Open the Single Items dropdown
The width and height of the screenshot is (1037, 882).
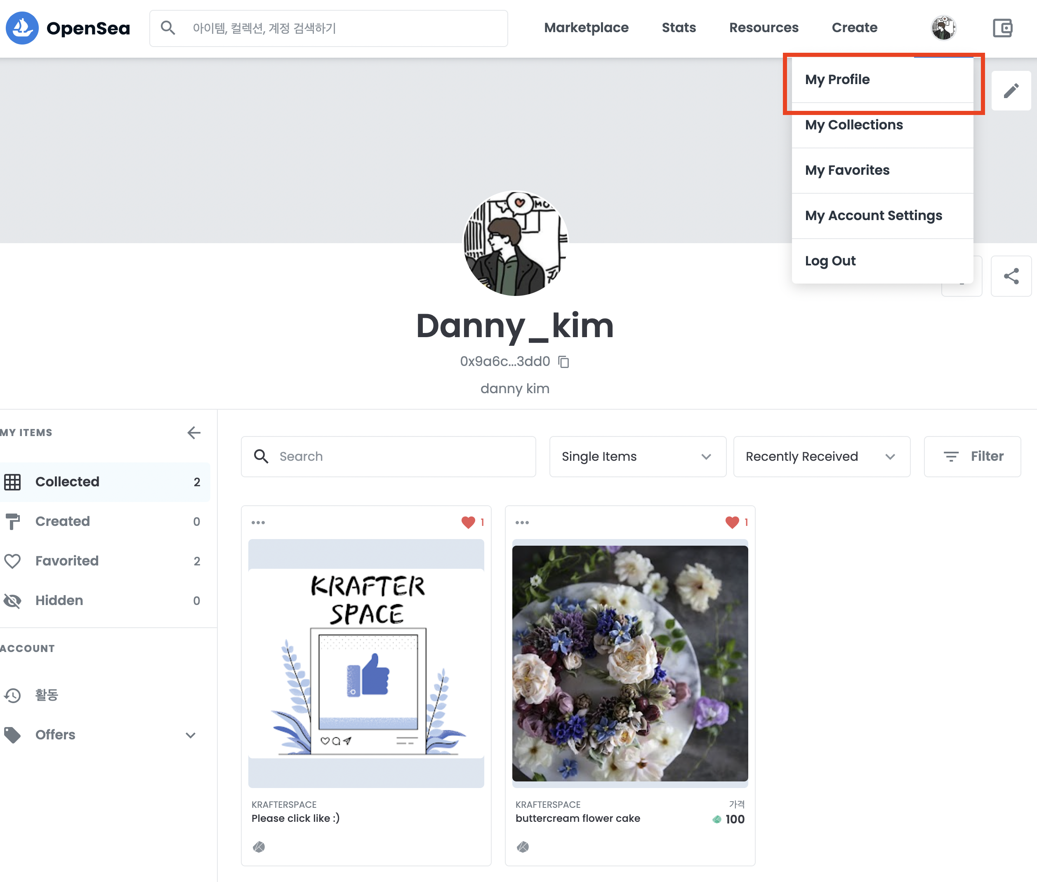point(637,457)
